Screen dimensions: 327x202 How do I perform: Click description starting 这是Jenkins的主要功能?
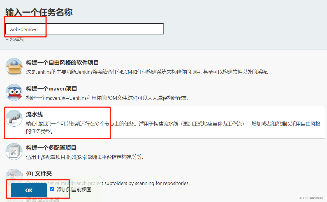click(x=147, y=72)
